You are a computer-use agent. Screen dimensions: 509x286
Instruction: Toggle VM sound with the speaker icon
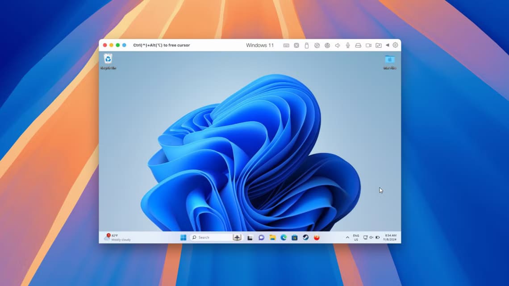tap(338, 45)
